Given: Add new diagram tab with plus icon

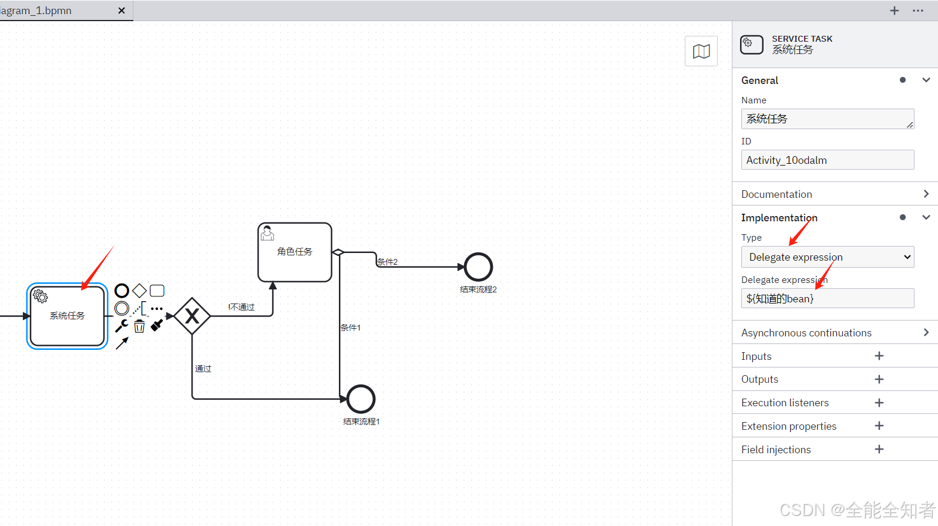Looking at the screenshot, I should 895,11.
